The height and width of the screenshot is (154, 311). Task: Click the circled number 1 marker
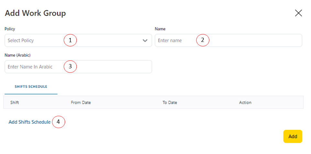click(70, 41)
